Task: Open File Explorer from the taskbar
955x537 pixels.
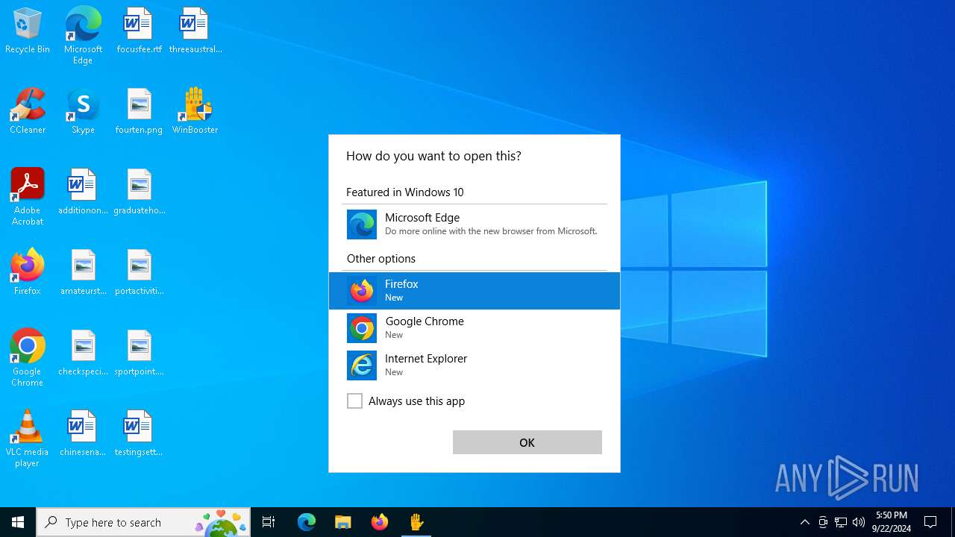Action: pyautogui.click(x=343, y=522)
